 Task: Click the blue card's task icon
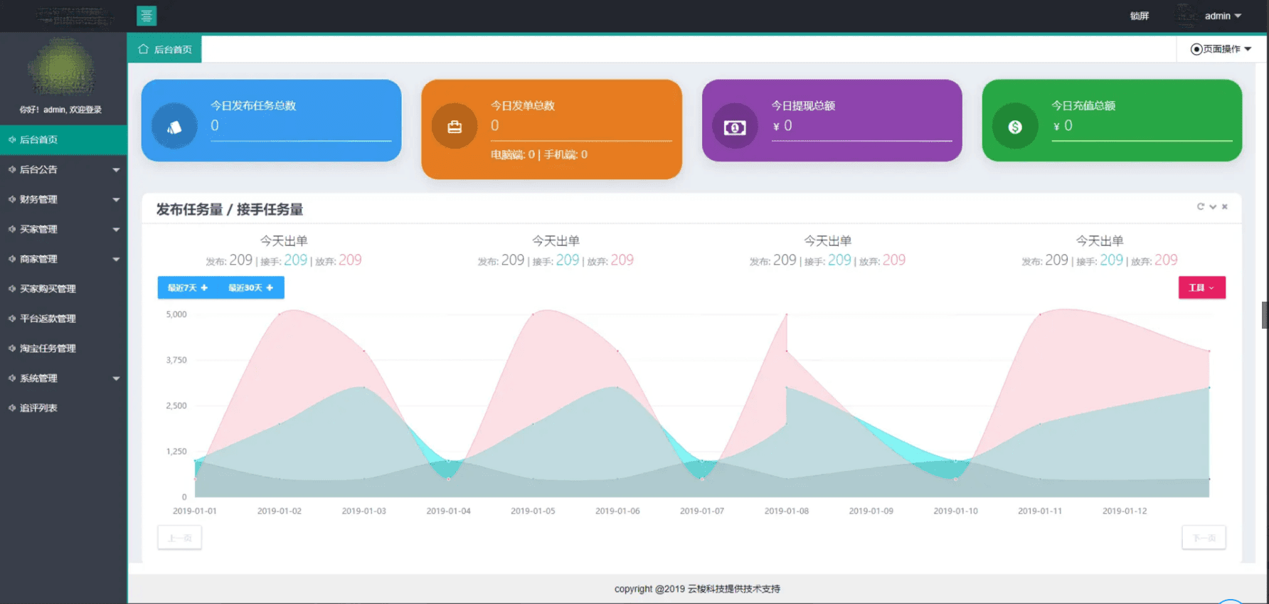point(174,127)
